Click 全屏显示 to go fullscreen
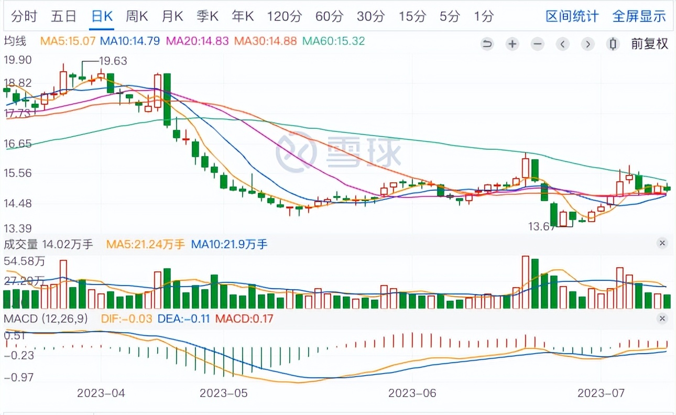The height and width of the screenshot is (415, 676). click(639, 16)
